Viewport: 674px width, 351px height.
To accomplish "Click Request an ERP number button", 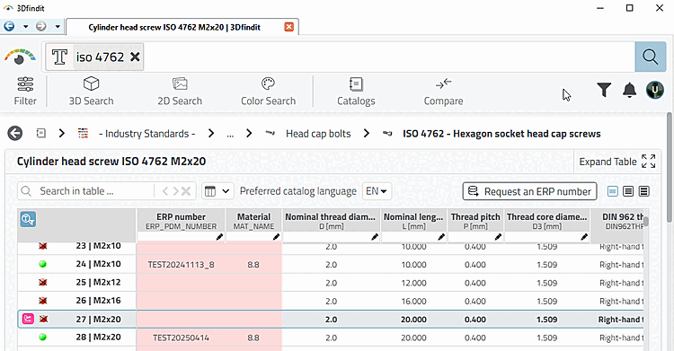I will [529, 191].
